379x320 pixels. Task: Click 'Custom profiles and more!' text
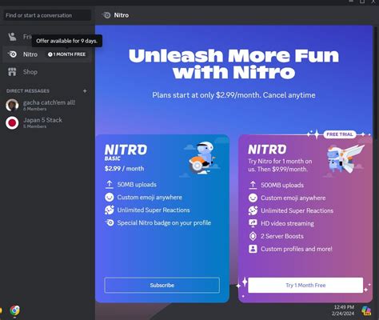coord(297,249)
